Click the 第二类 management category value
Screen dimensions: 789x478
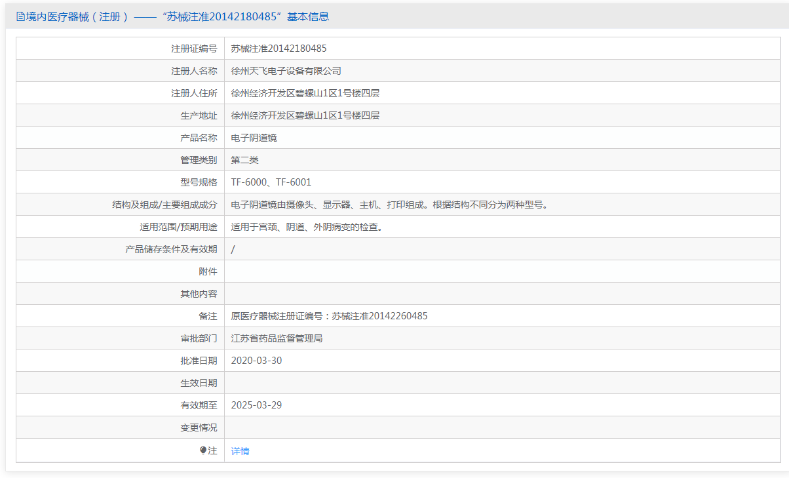tap(244, 160)
